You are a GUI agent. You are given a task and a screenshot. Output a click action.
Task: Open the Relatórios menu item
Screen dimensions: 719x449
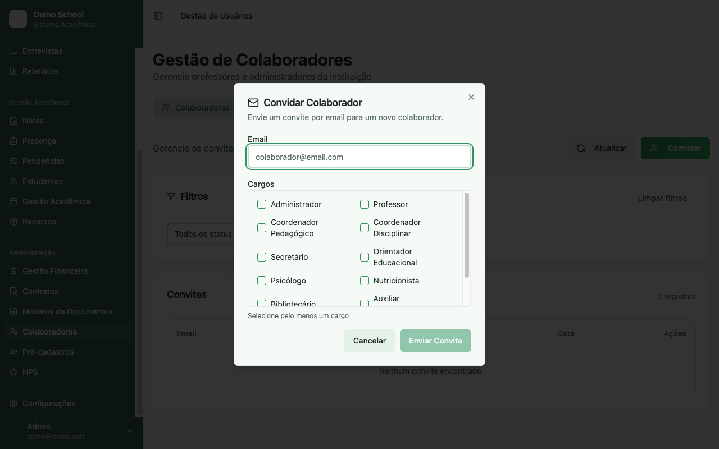tap(67, 71)
